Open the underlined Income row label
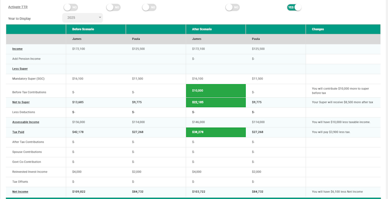 click(x=17, y=49)
